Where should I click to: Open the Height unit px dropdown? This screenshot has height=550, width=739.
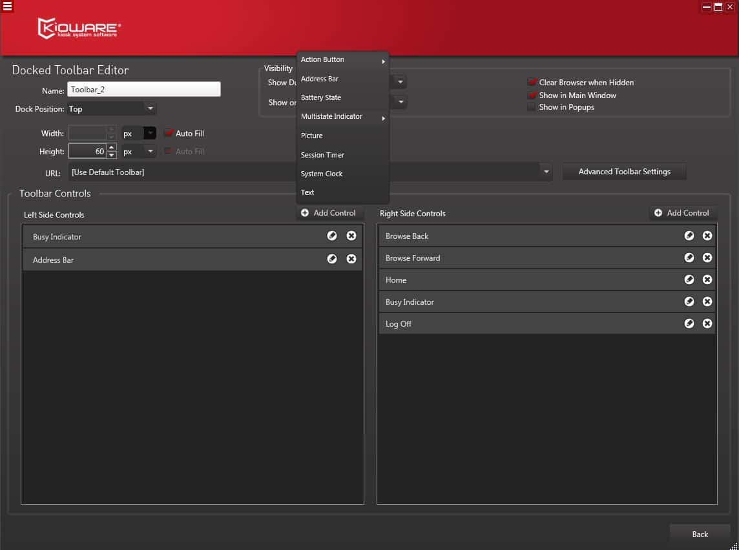150,152
